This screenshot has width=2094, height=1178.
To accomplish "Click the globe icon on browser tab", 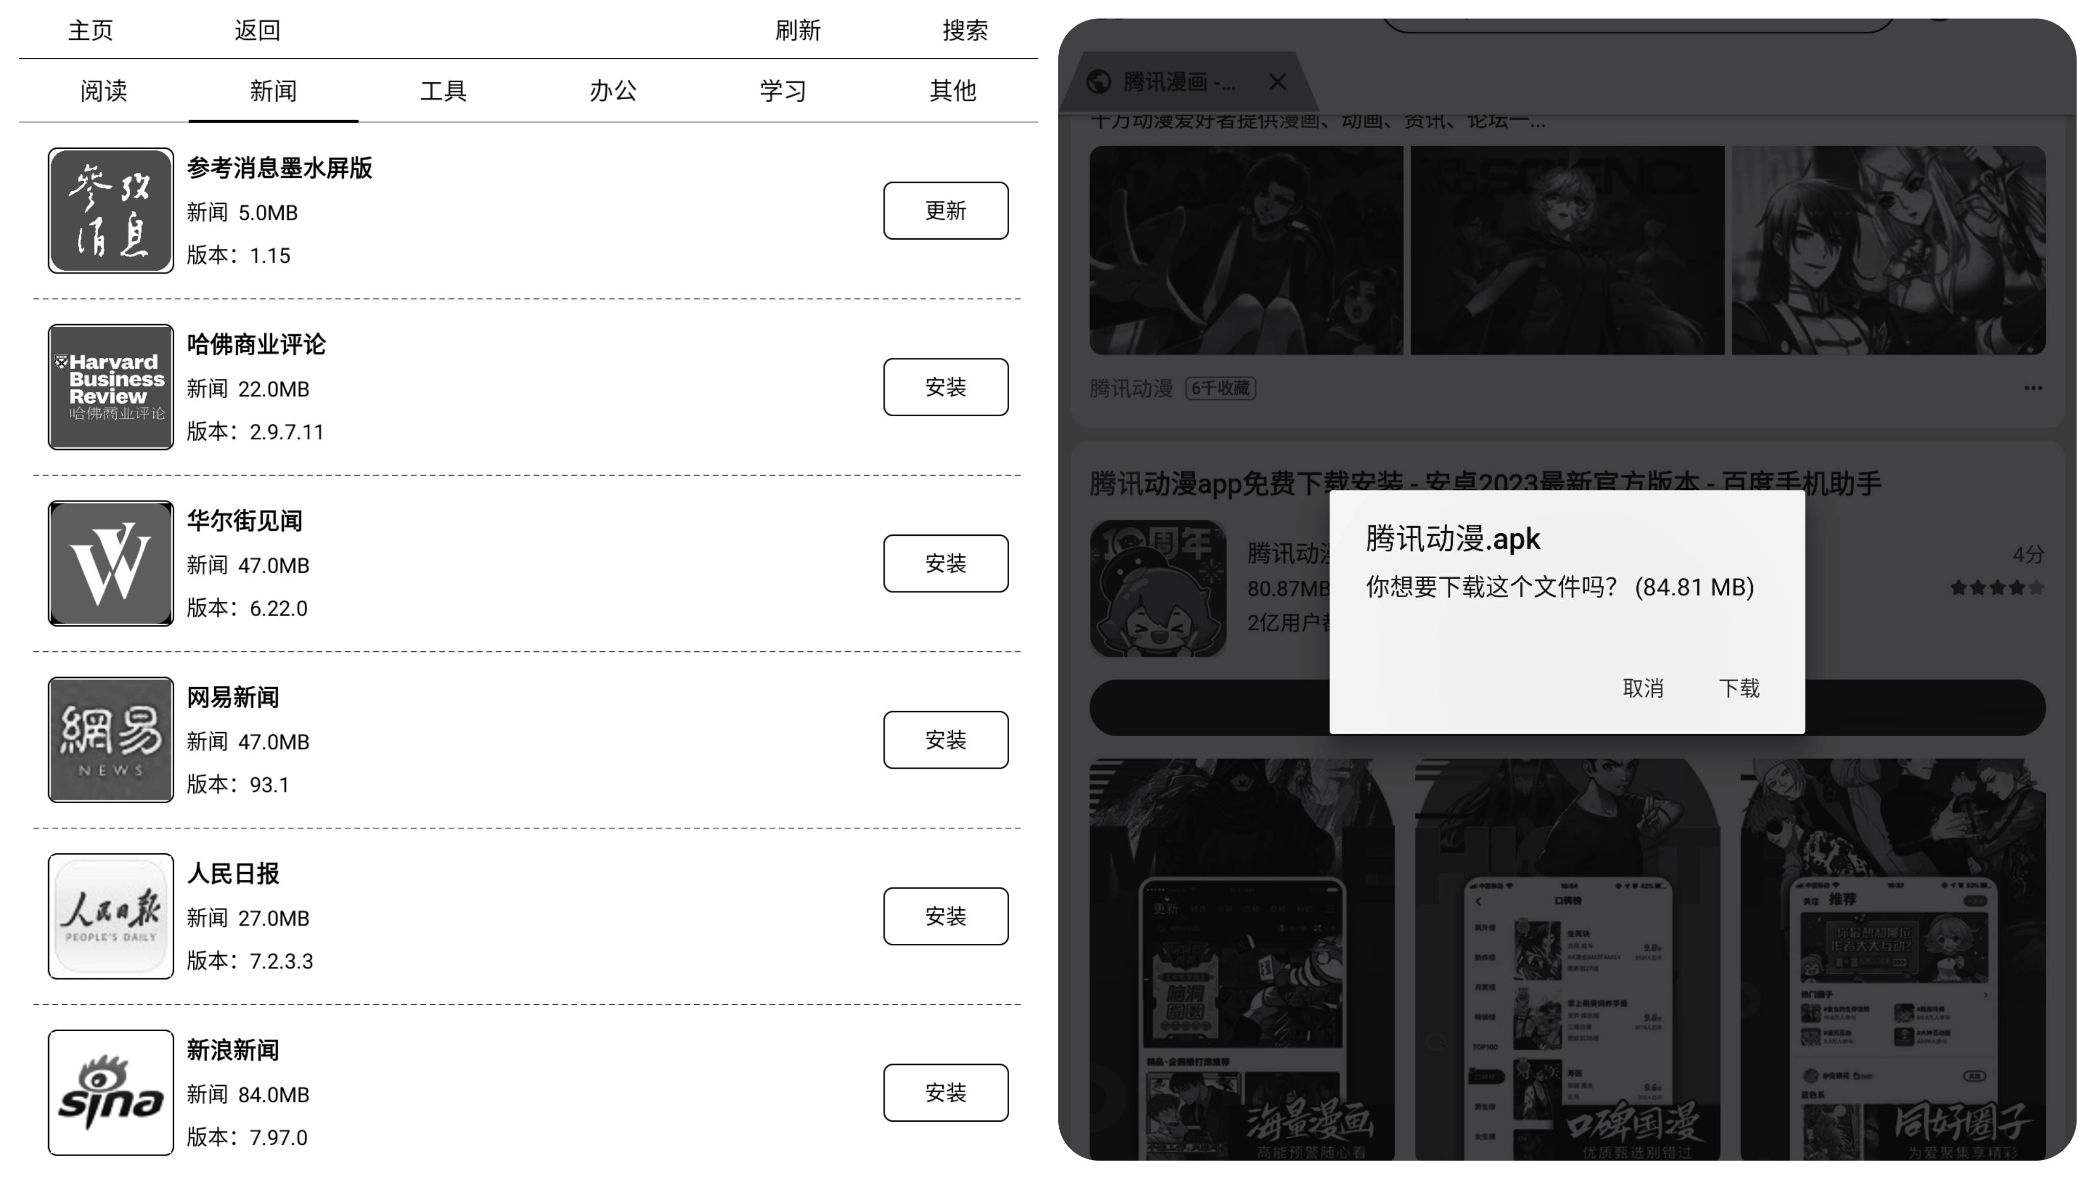I will point(1099,82).
